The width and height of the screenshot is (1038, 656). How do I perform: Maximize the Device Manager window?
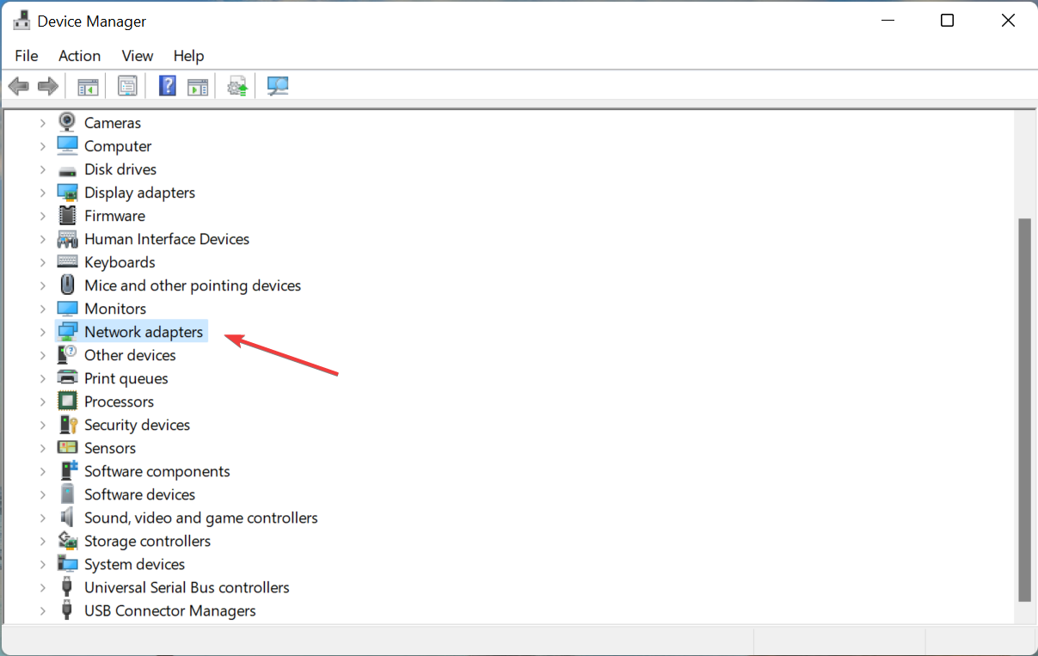[x=947, y=21]
